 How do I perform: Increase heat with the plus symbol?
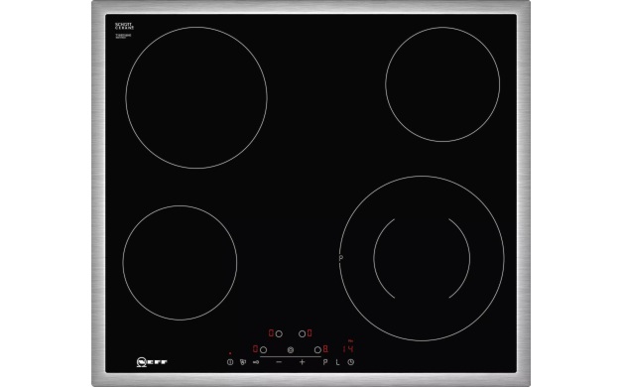click(x=303, y=361)
